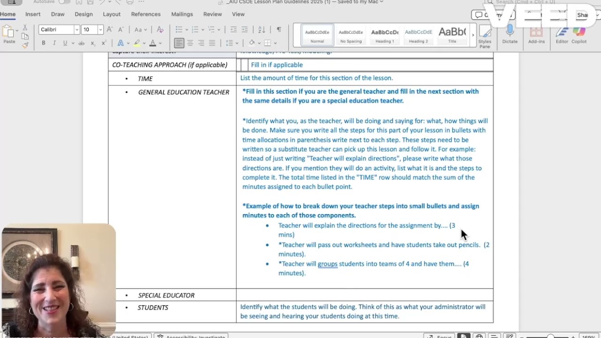Viewport: 601px width, 338px height.
Task: Open the Calibri font name dropdown
Action: (77, 30)
